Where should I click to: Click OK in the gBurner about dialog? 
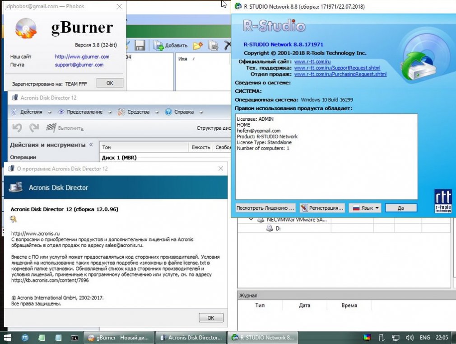click(x=110, y=83)
